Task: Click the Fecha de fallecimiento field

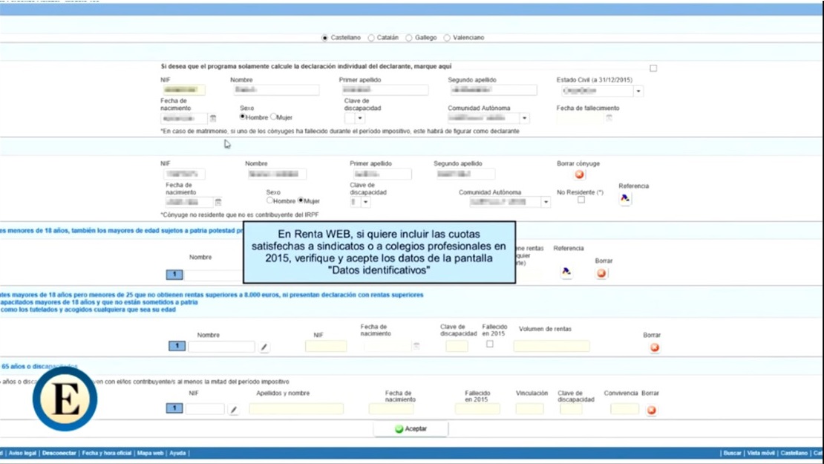Action: click(581, 118)
